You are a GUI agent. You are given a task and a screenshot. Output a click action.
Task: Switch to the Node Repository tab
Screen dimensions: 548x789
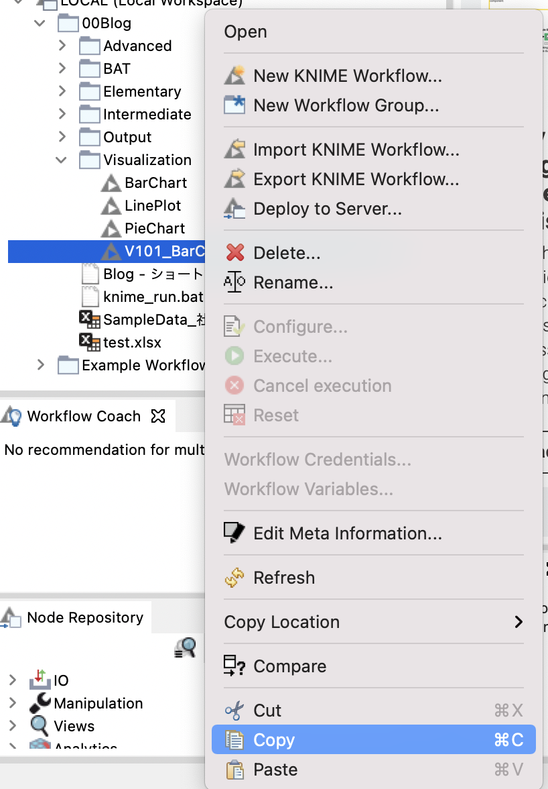pyautogui.click(x=75, y=617)
